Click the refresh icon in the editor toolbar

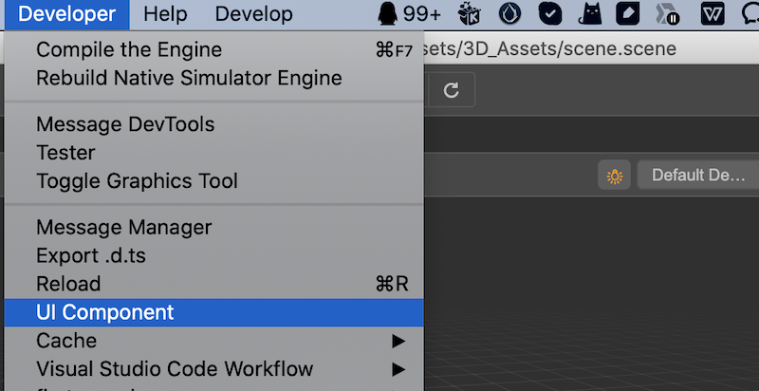coord(452,90)
